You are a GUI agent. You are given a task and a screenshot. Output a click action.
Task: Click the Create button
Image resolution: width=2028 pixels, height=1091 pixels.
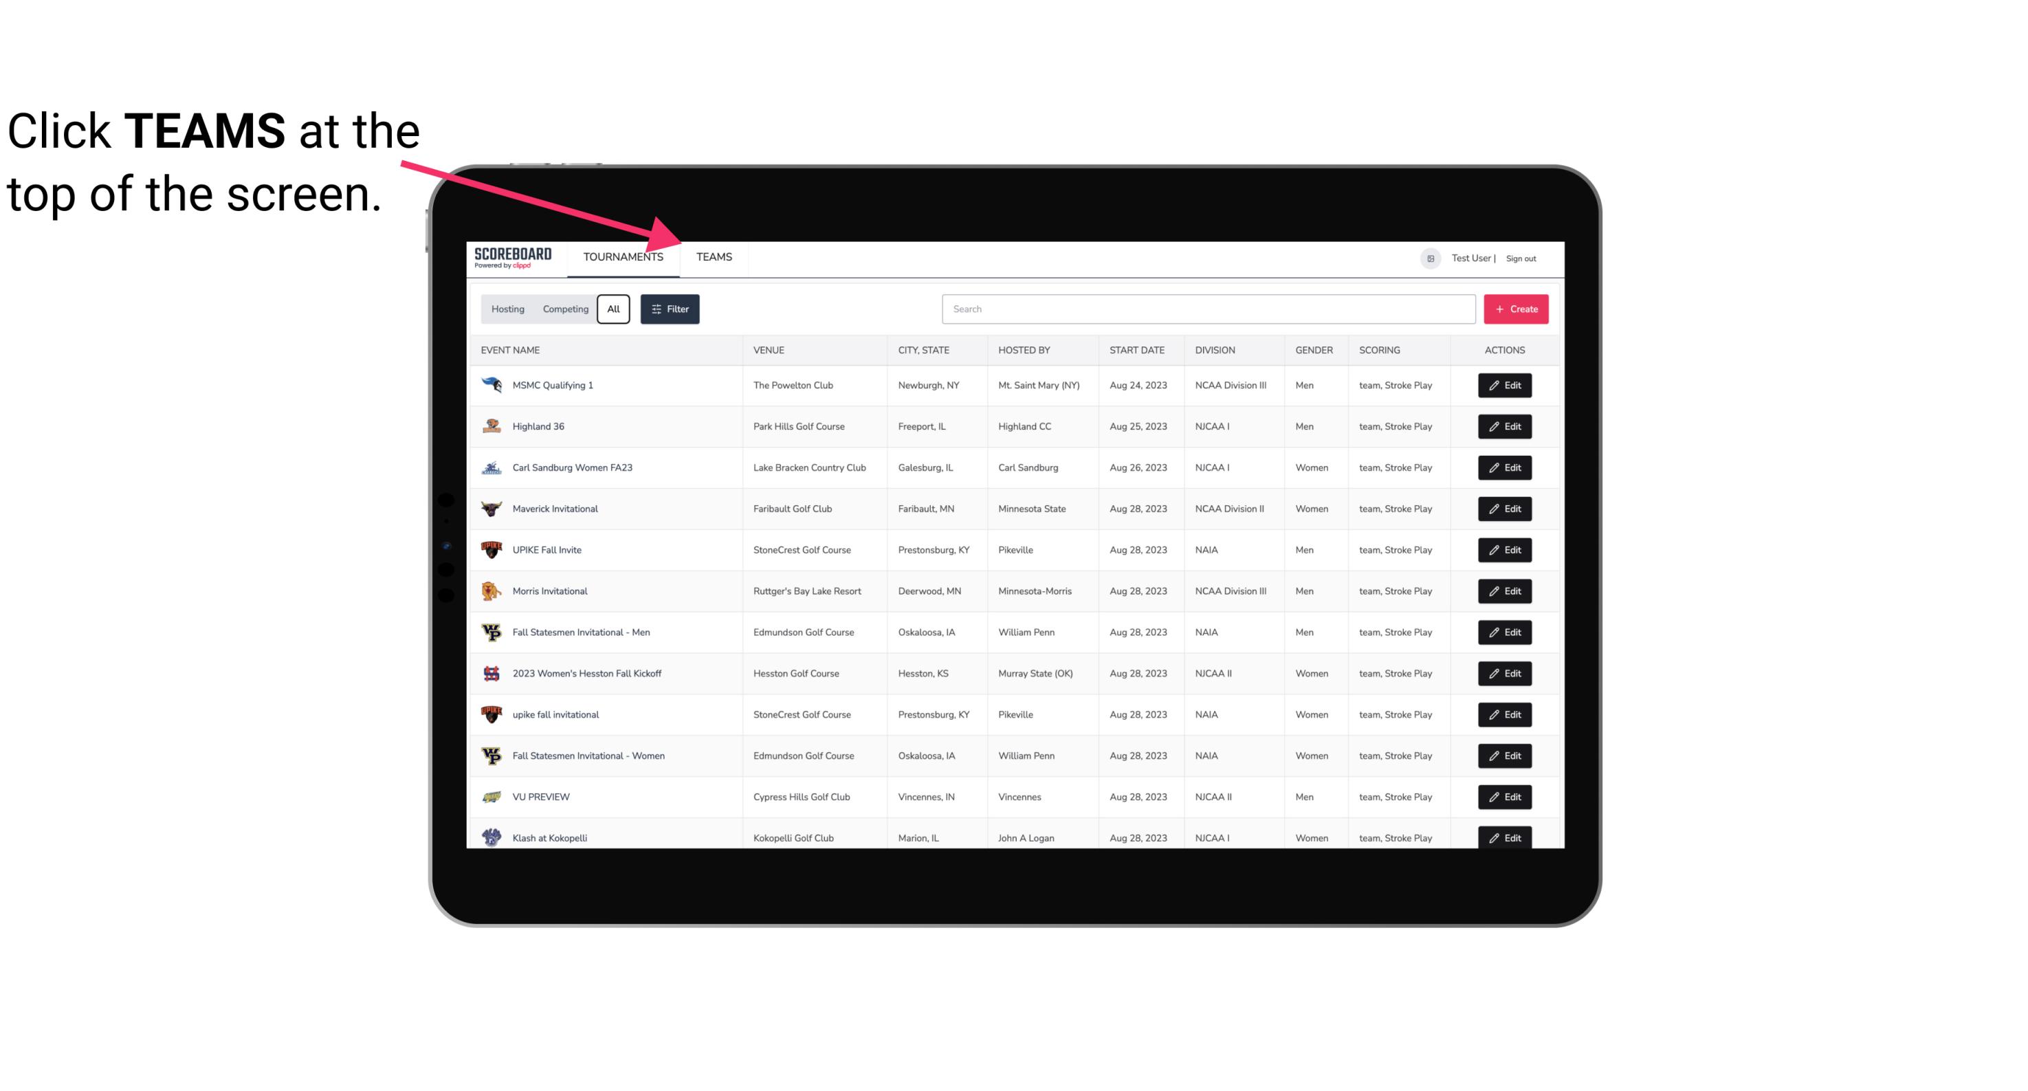[1515, 309]
